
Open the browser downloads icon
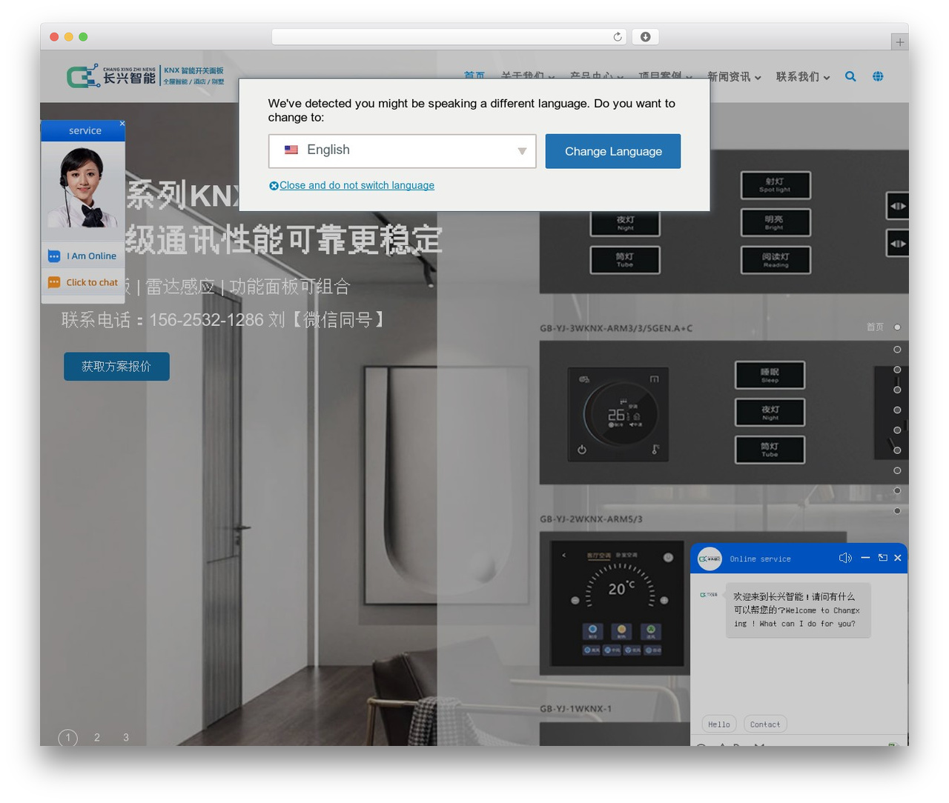coord(645,37)
